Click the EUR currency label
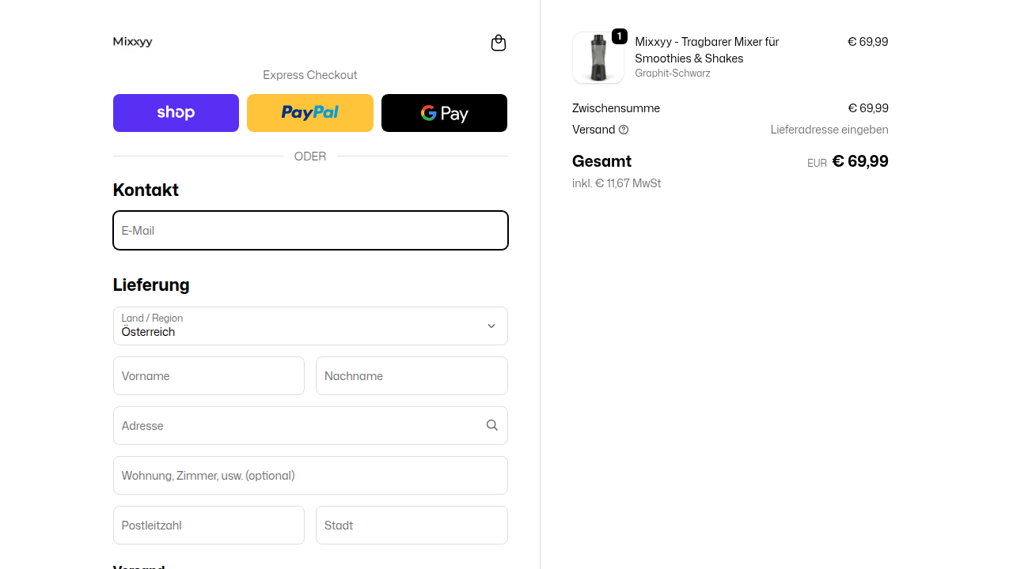 [817, 164]
